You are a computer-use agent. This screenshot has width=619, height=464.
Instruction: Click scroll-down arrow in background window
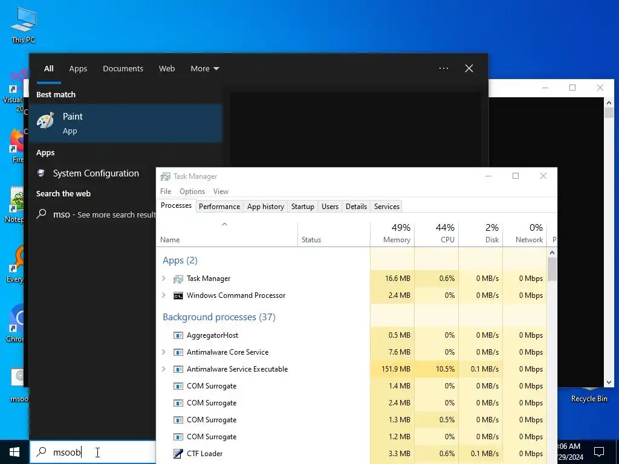pyautogui.click(x=609, y=382)
